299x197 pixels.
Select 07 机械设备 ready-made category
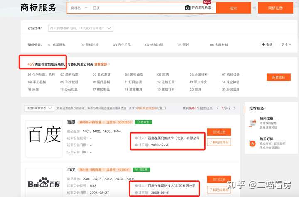pyautogui.click(x=231, y=75)
